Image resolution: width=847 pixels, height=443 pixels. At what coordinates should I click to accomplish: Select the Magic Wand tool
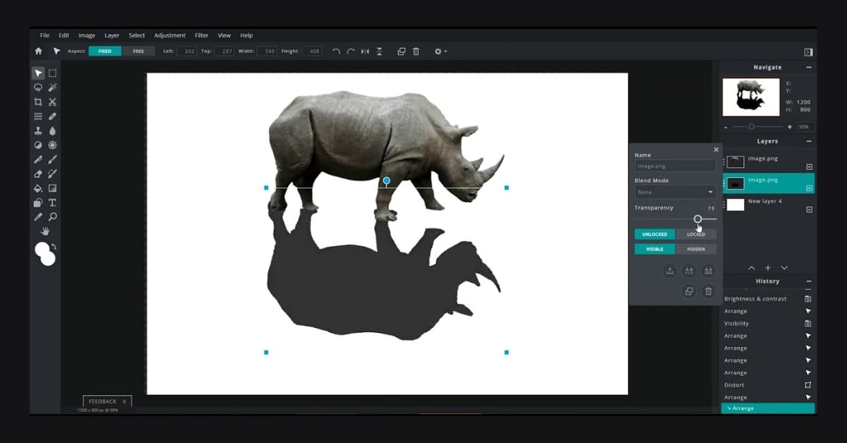52,87
